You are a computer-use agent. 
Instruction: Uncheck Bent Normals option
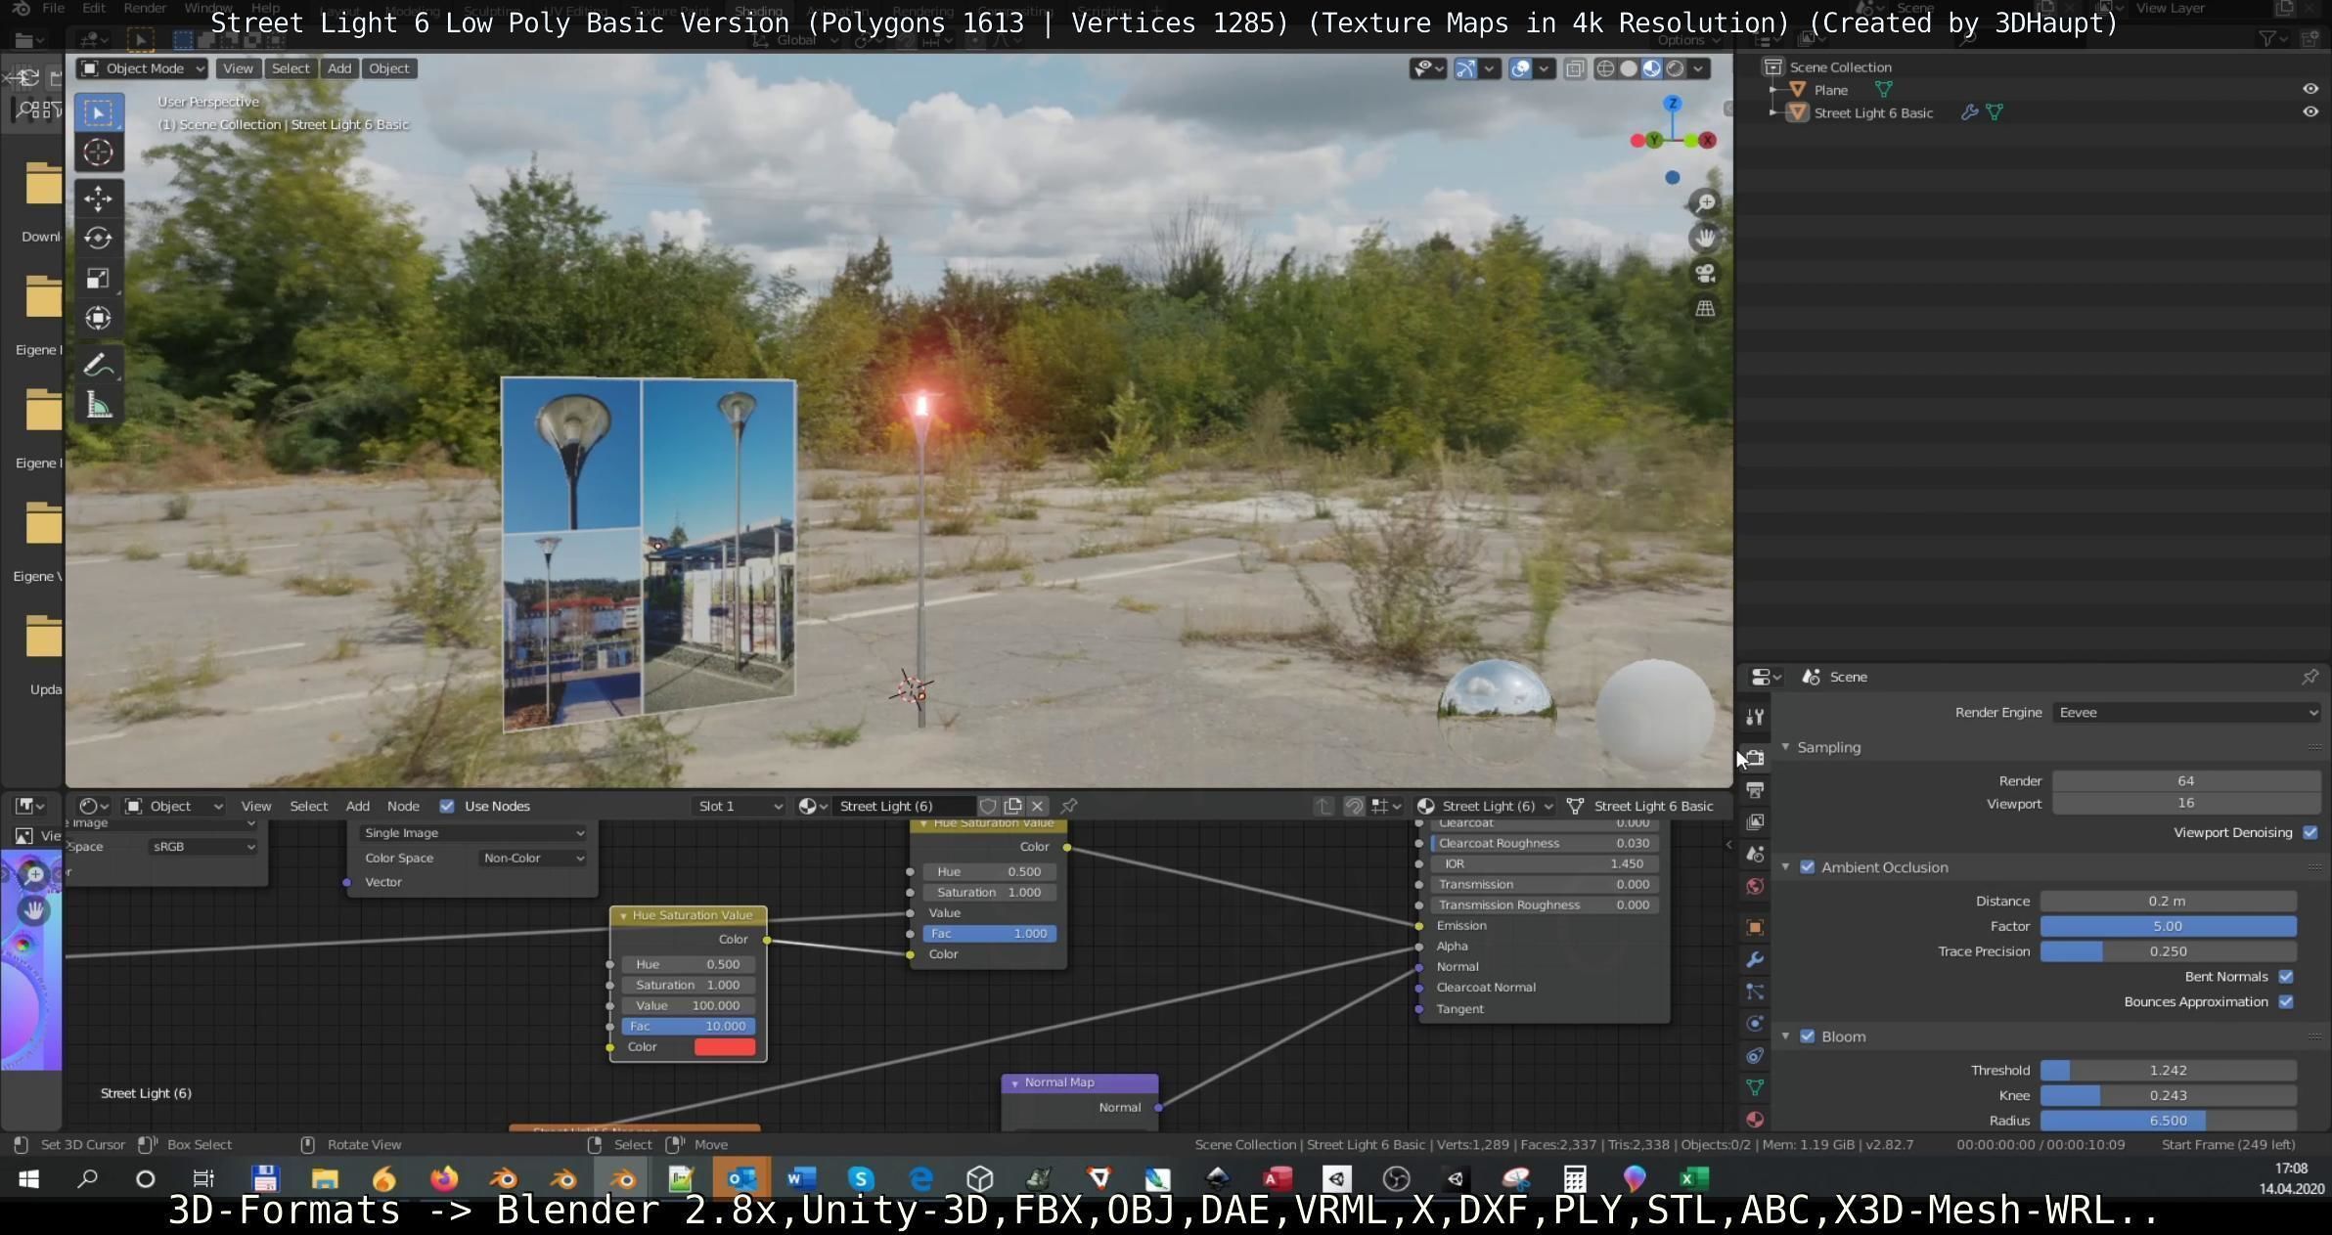pyautogui.click(x=2286, y=977)
